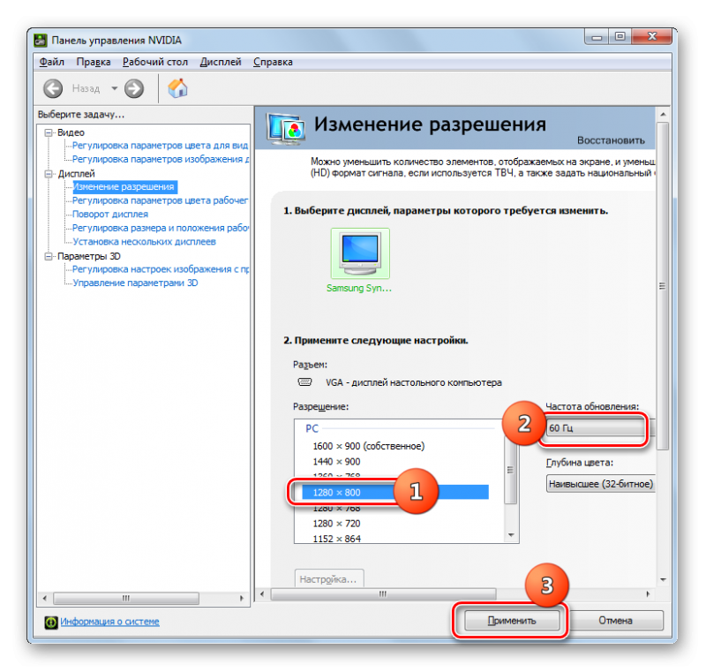The image size is (706, 672).
Task: Select resolution 1280 × 800
Action: point(394,492)
